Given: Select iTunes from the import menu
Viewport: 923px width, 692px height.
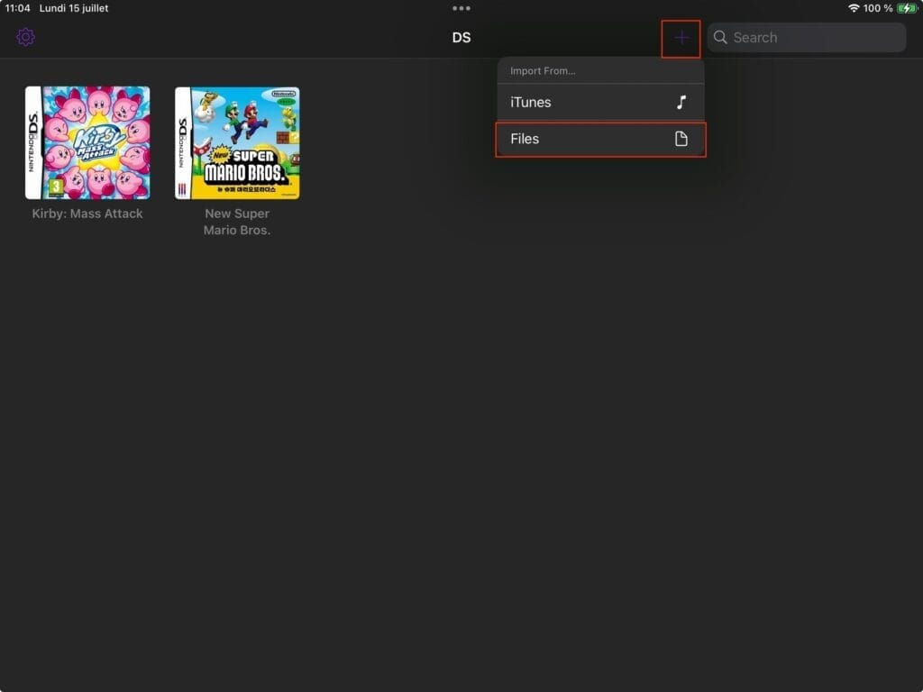Looking at the screenshot, I should [531, 102].
